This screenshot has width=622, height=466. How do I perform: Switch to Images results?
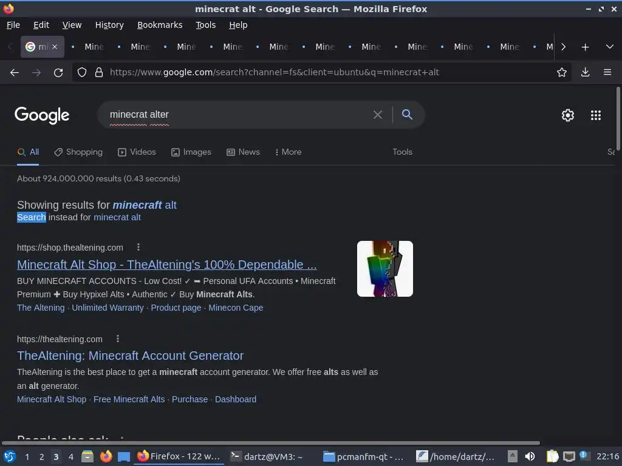[191, 152]
